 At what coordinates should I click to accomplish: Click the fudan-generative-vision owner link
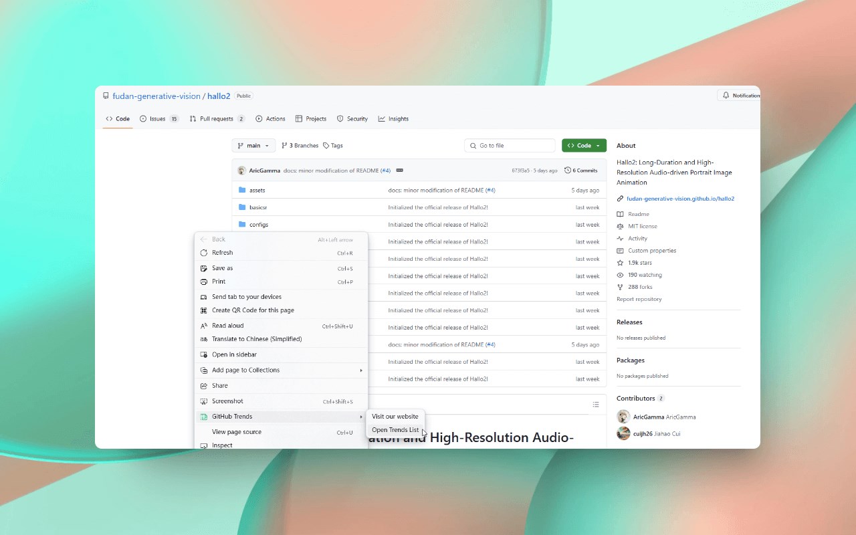pyautogui.click(x=156, y=96)
